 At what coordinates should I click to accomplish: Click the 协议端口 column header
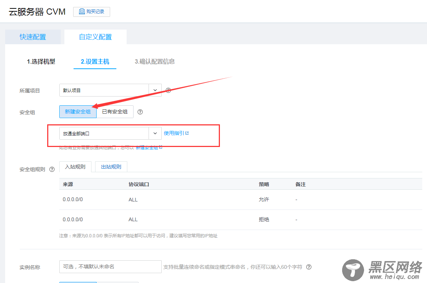pos(139,184)
